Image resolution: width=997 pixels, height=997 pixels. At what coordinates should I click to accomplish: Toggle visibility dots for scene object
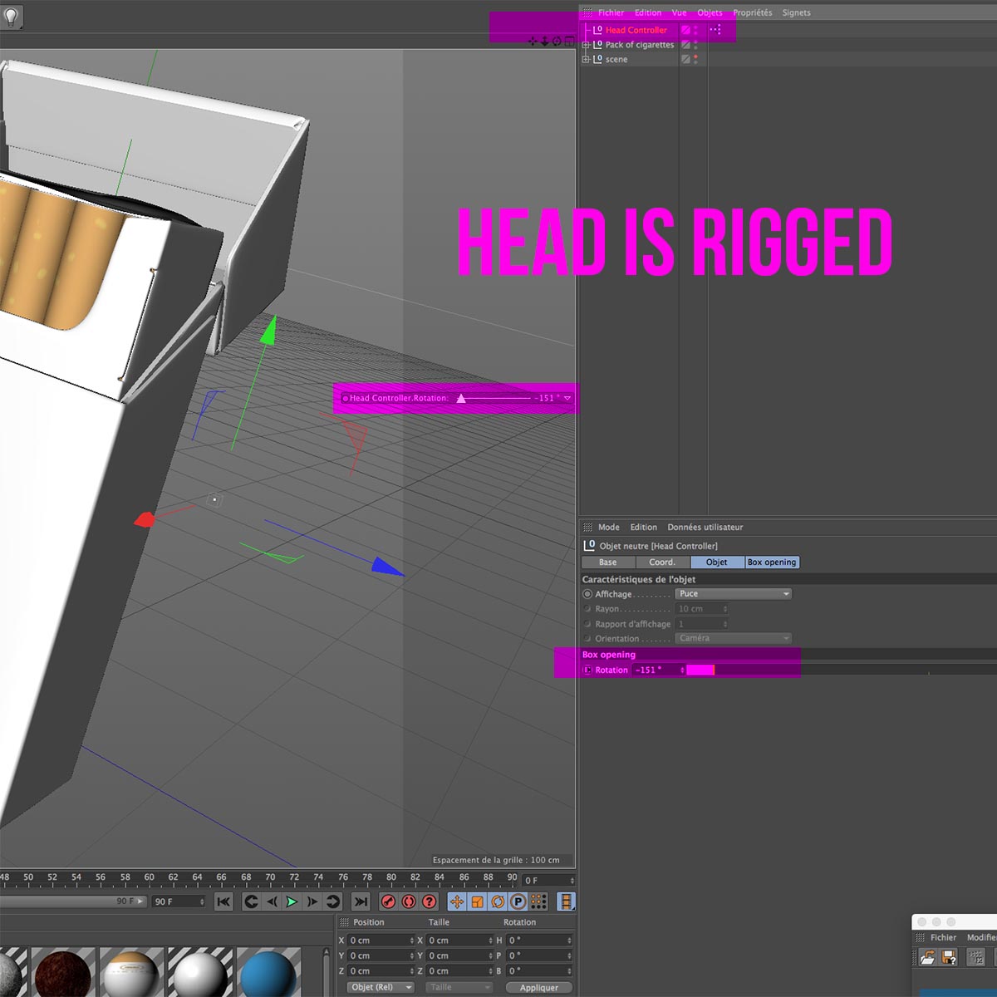coord(695,60)
